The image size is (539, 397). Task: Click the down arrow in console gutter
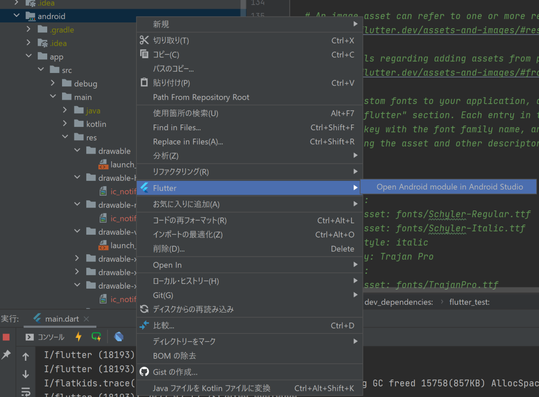[x=26, y=374]
